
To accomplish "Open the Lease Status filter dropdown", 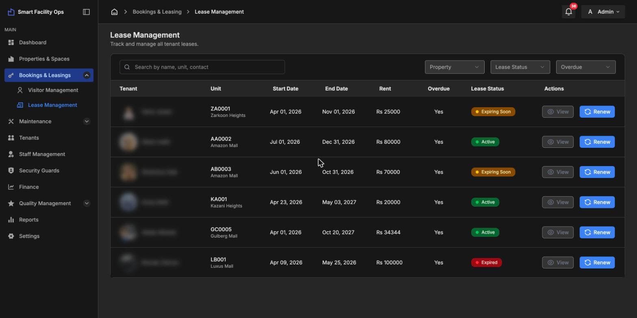I will 520,67.
